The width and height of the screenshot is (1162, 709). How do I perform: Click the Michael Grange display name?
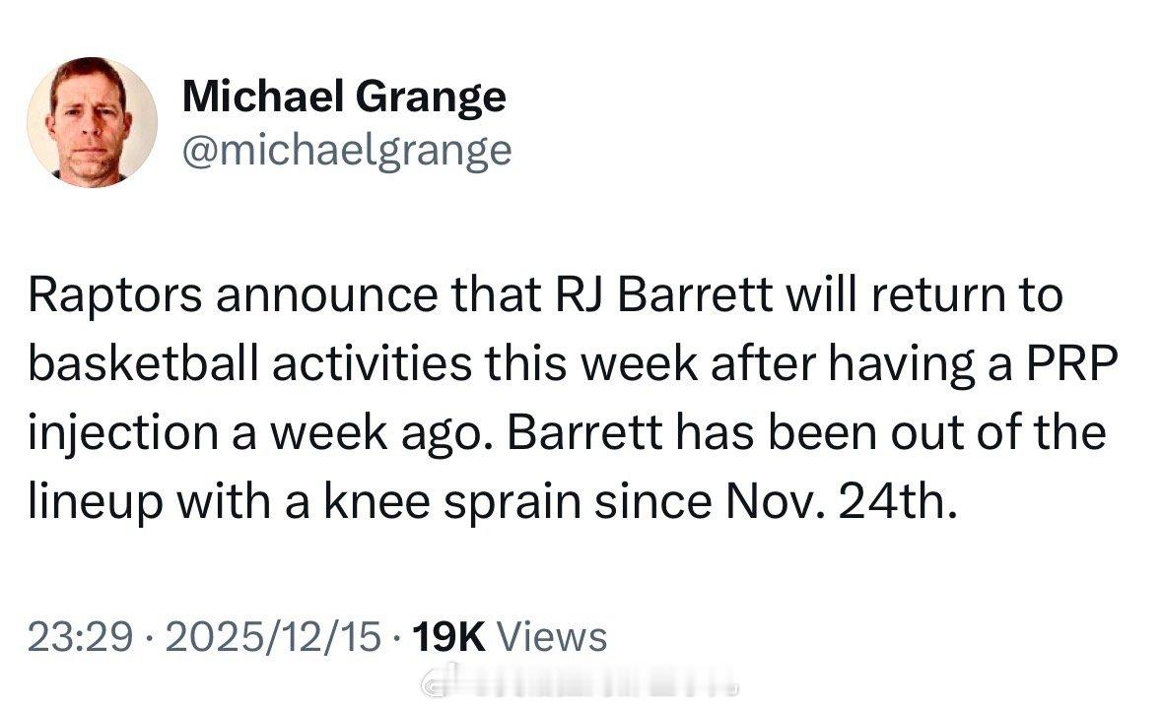344,97
